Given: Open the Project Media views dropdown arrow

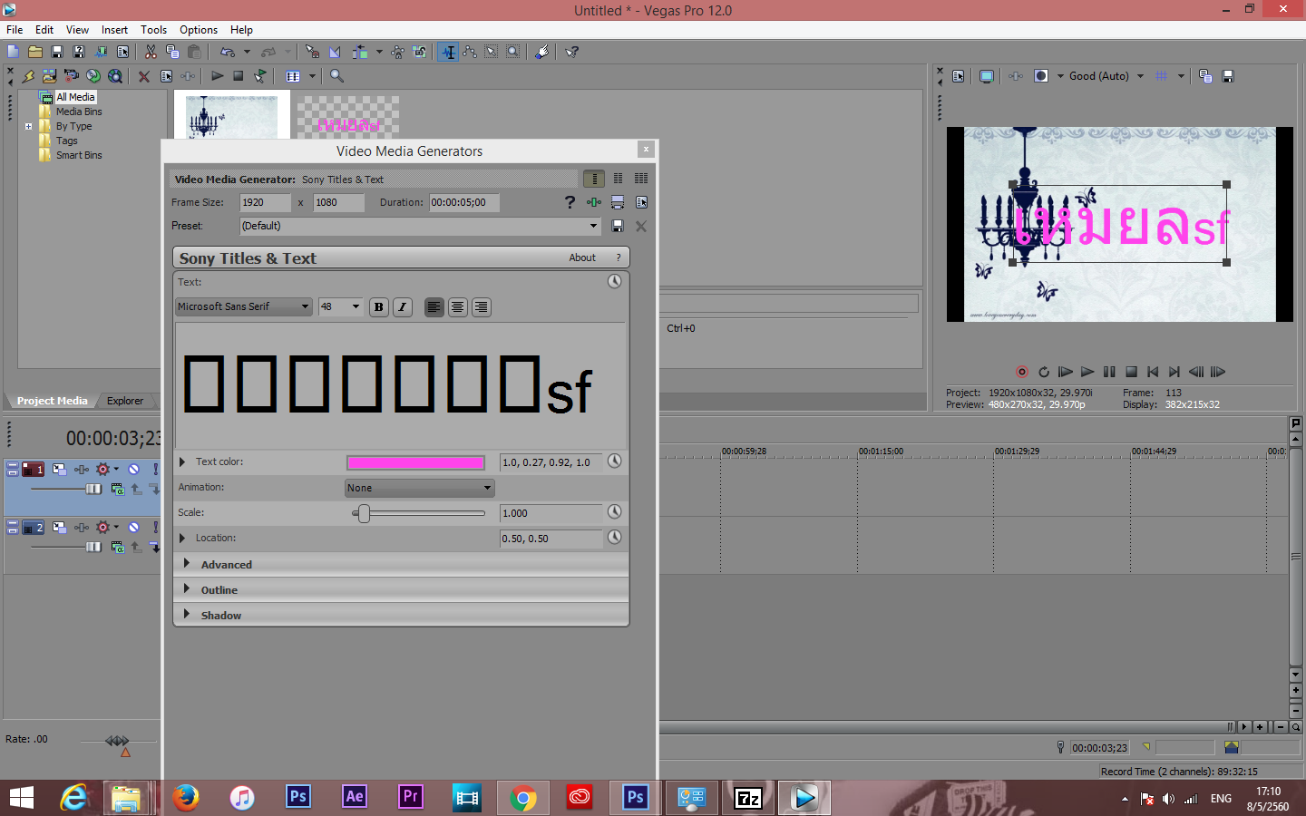Looking at the screenshot, I should pyautogui.click(x=312, y=76).
